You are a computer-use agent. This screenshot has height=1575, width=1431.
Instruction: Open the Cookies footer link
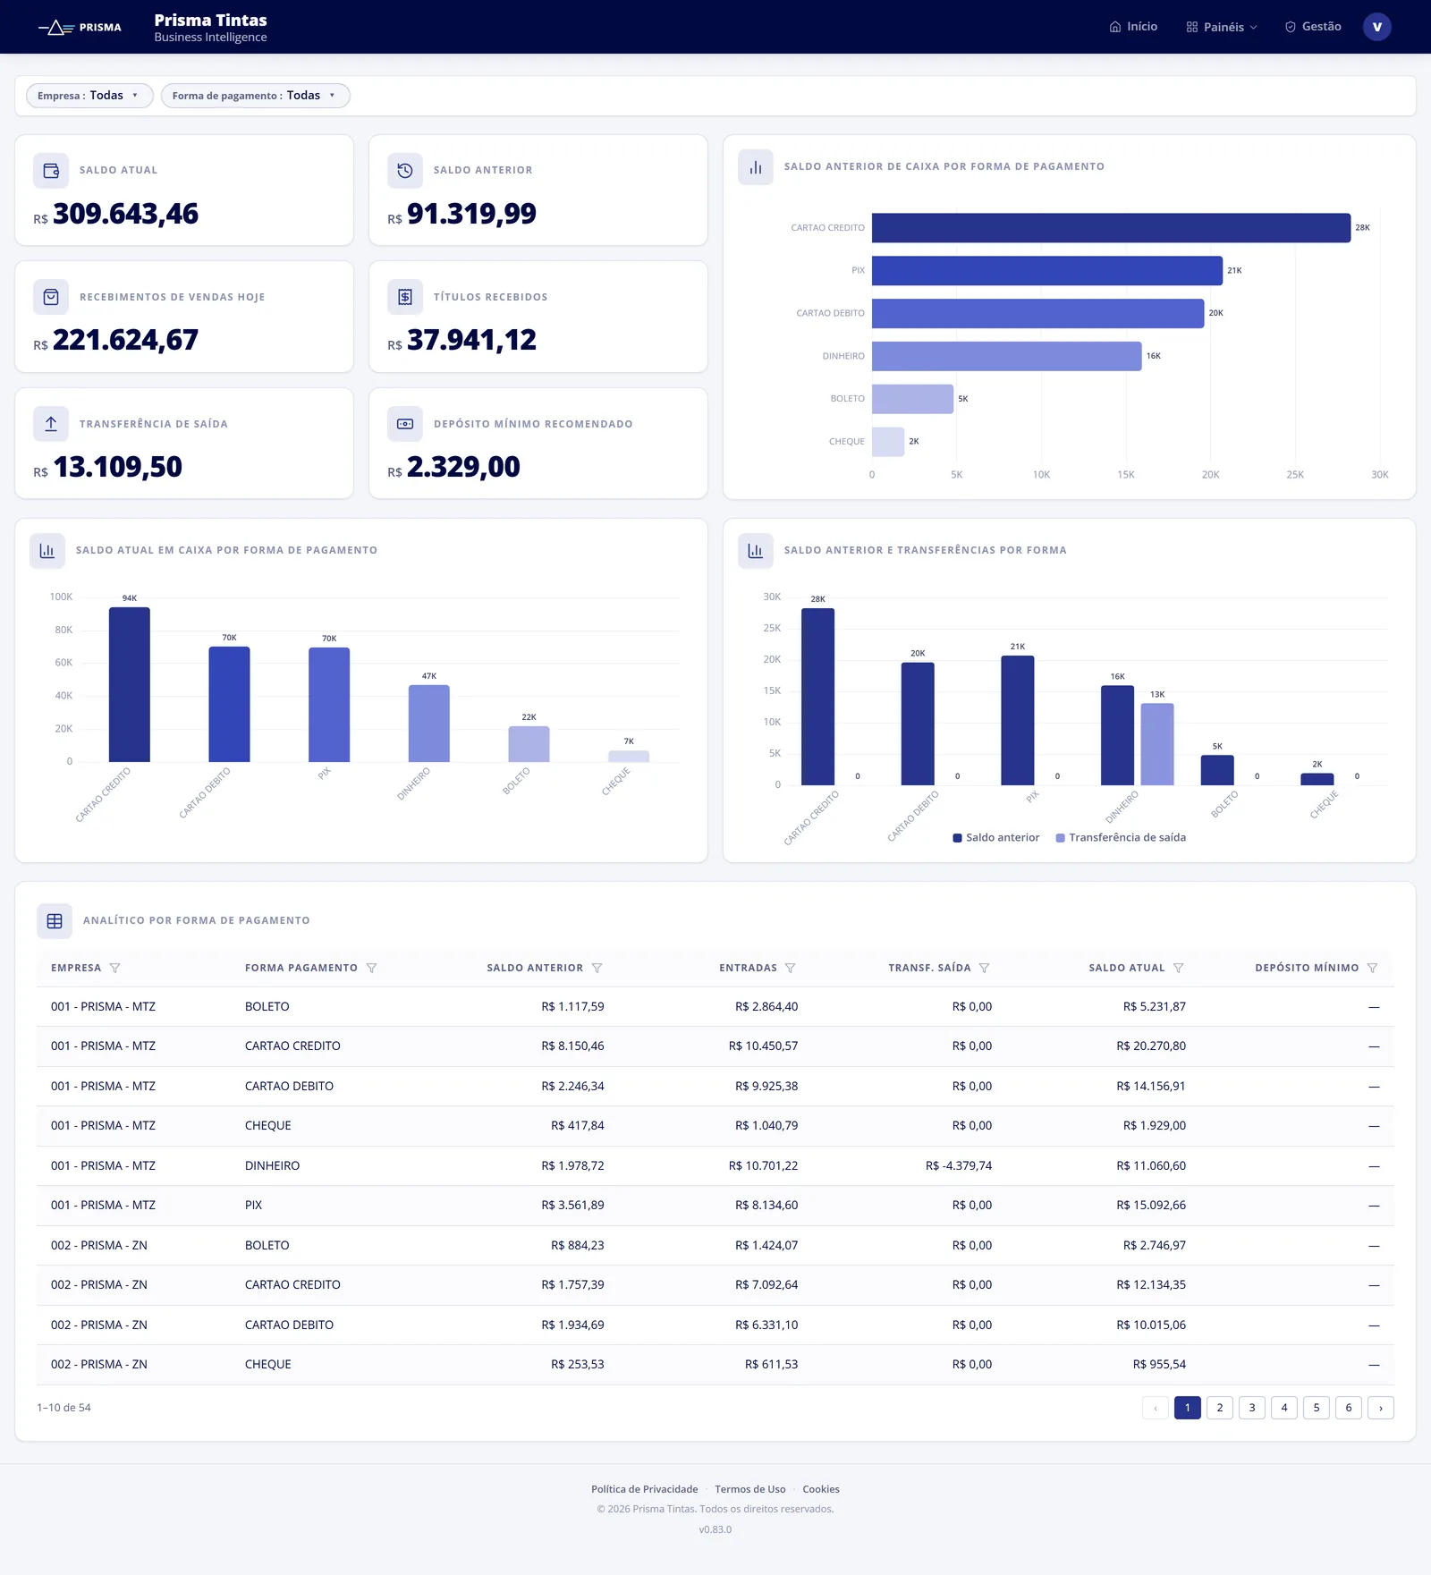click(821, 1489)
